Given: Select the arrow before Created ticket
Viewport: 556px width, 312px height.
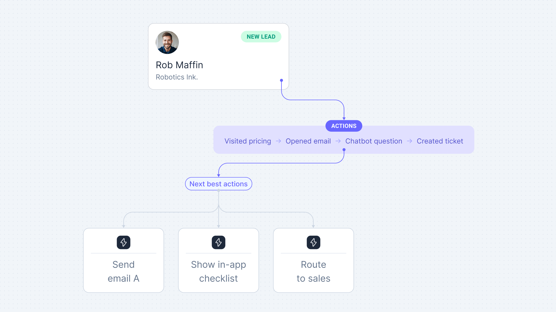Looking at the screenshot, I should click(x=409, y=141).
